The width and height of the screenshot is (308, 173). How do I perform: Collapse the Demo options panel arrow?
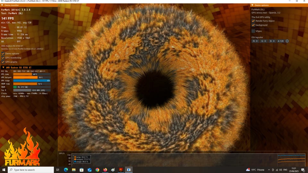[252, 5]
